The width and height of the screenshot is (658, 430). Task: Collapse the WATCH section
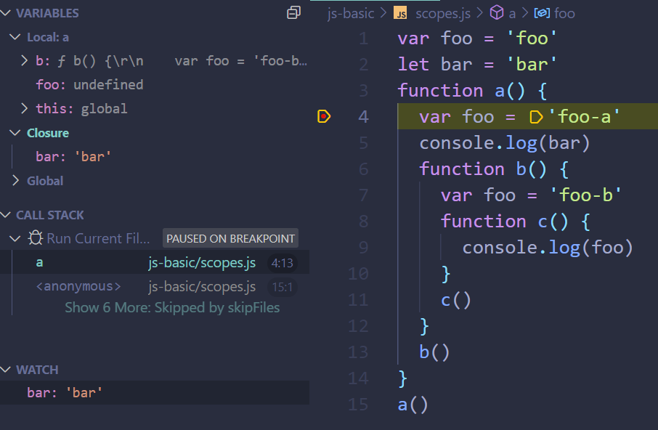pos(6,370)
